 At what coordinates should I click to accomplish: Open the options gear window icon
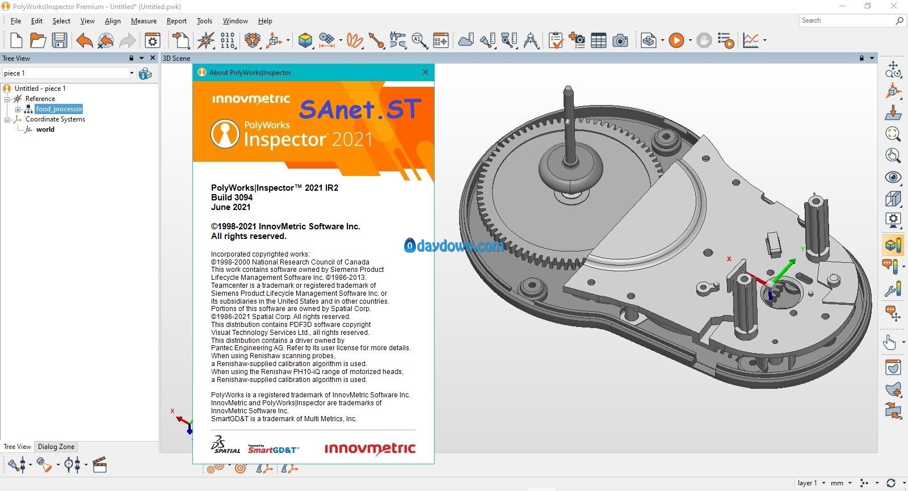[x=153, y=40]
